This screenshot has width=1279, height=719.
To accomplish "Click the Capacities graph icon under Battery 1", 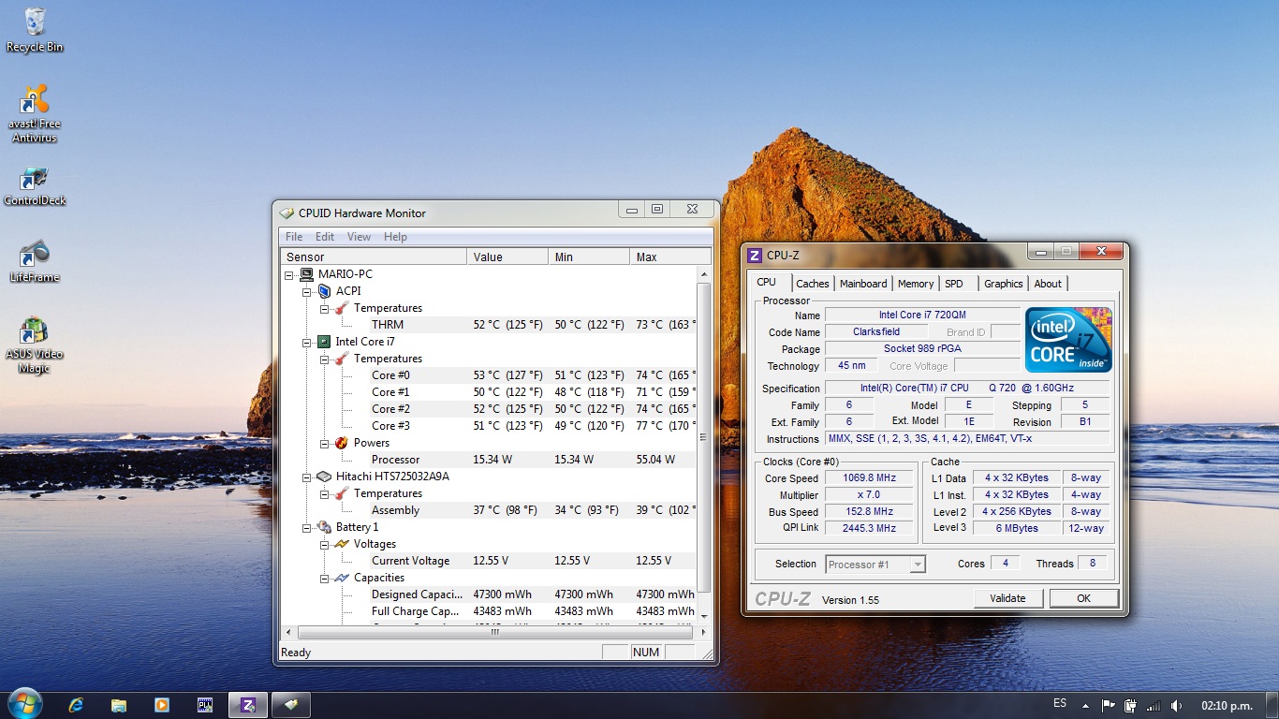I will point(342,578).
